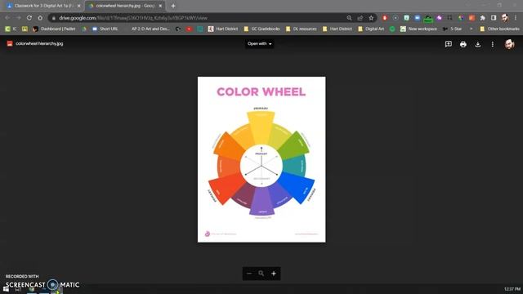
Task: Navigate back in browser history
Action: pyautogui.click(x=7, y=18)
